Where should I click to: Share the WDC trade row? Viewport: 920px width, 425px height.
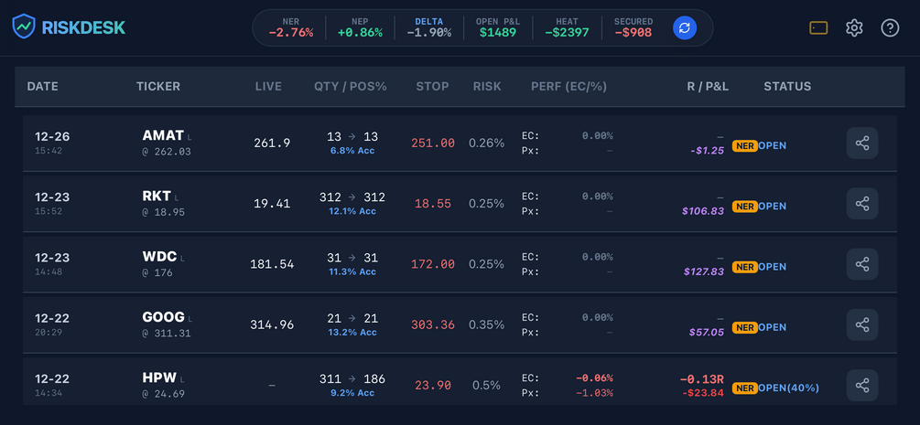pos(862,264)
